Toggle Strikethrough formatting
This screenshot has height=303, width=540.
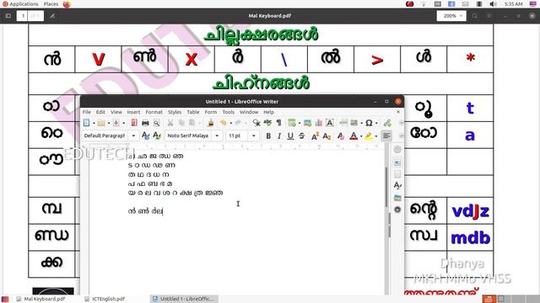pos(302,136)
